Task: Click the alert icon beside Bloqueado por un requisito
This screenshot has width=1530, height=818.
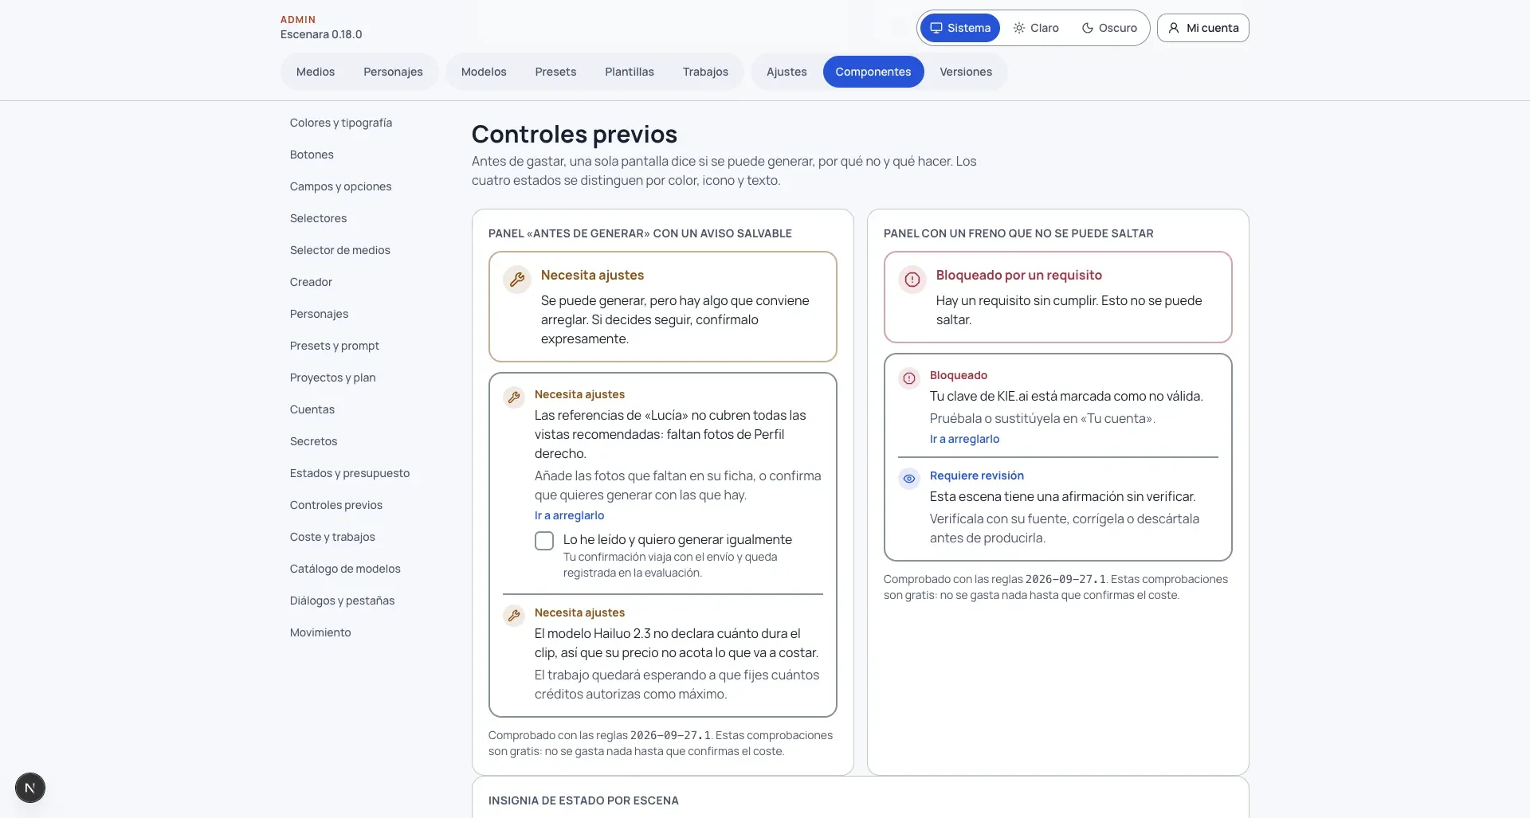Action: 912,280
